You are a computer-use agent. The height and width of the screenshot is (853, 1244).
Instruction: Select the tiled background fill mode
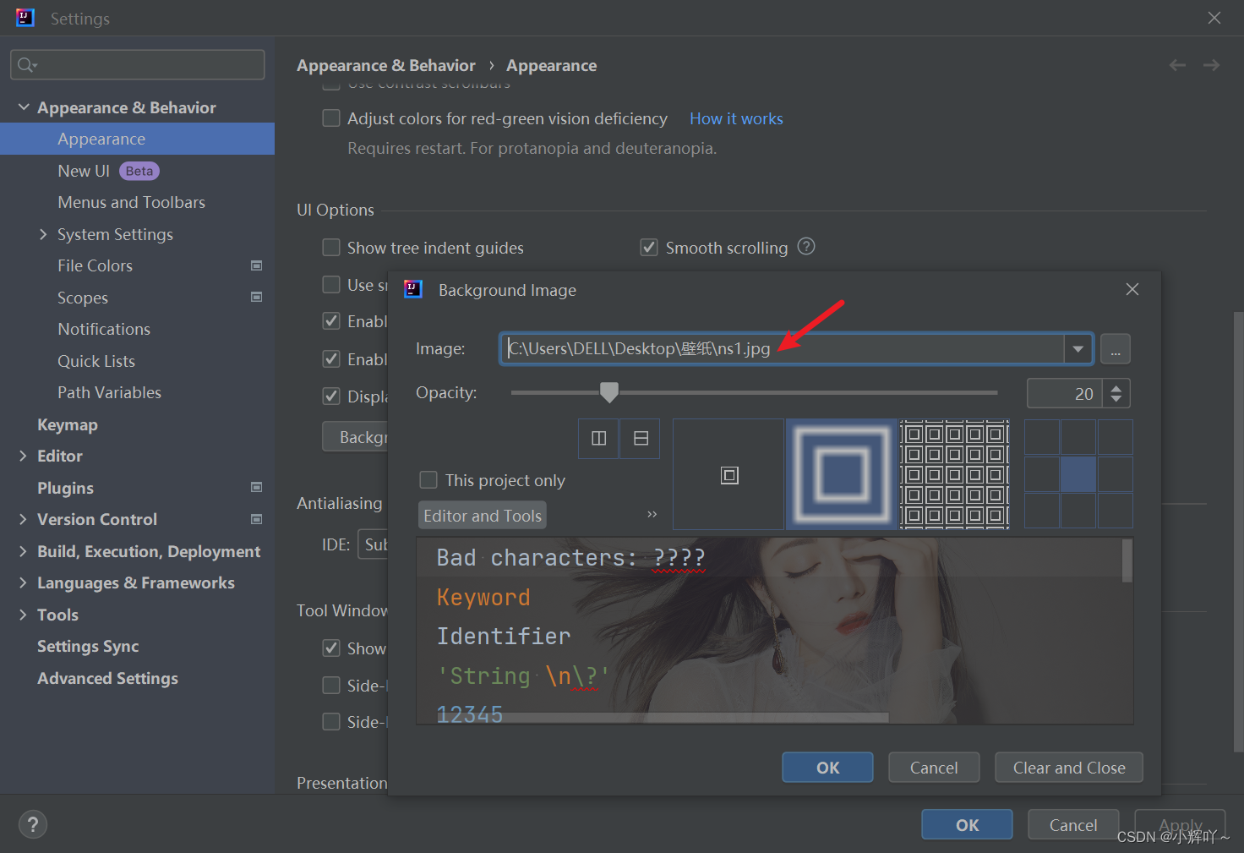point(954,474)
